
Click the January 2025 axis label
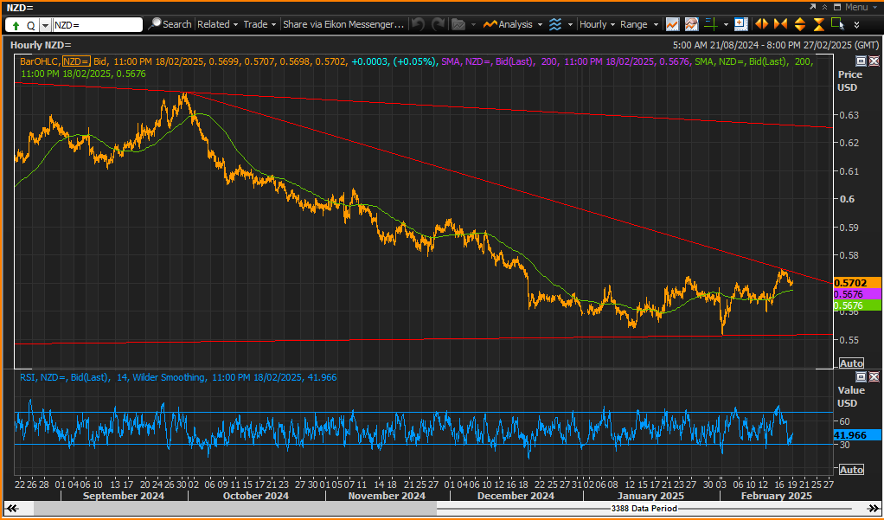[650, 496]
